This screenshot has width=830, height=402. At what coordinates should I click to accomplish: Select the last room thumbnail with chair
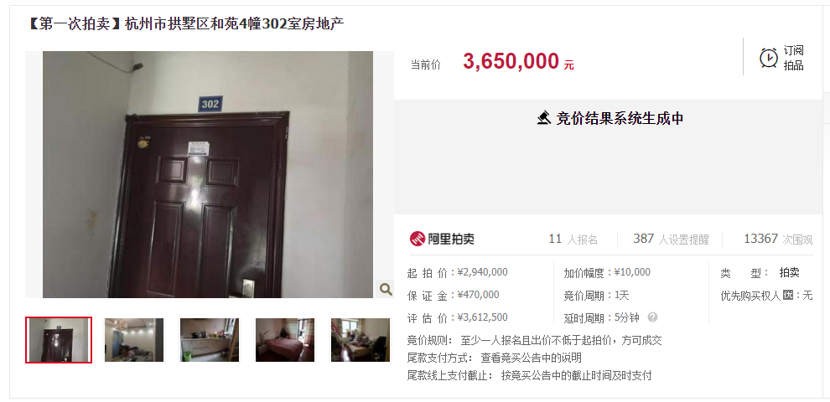click(x=361, y=339)
